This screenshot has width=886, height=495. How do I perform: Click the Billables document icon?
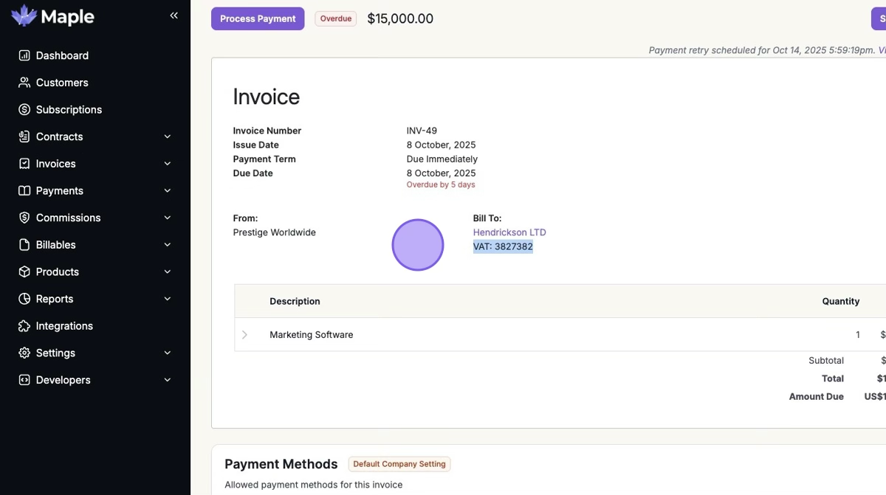[24, 245]
